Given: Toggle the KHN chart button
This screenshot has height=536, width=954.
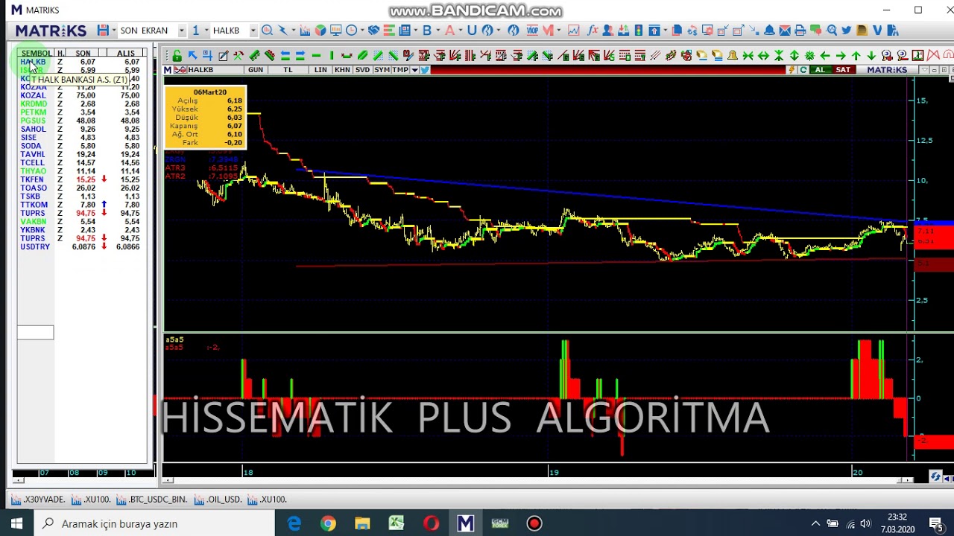Looking at the screenshot, I should 342,70.
